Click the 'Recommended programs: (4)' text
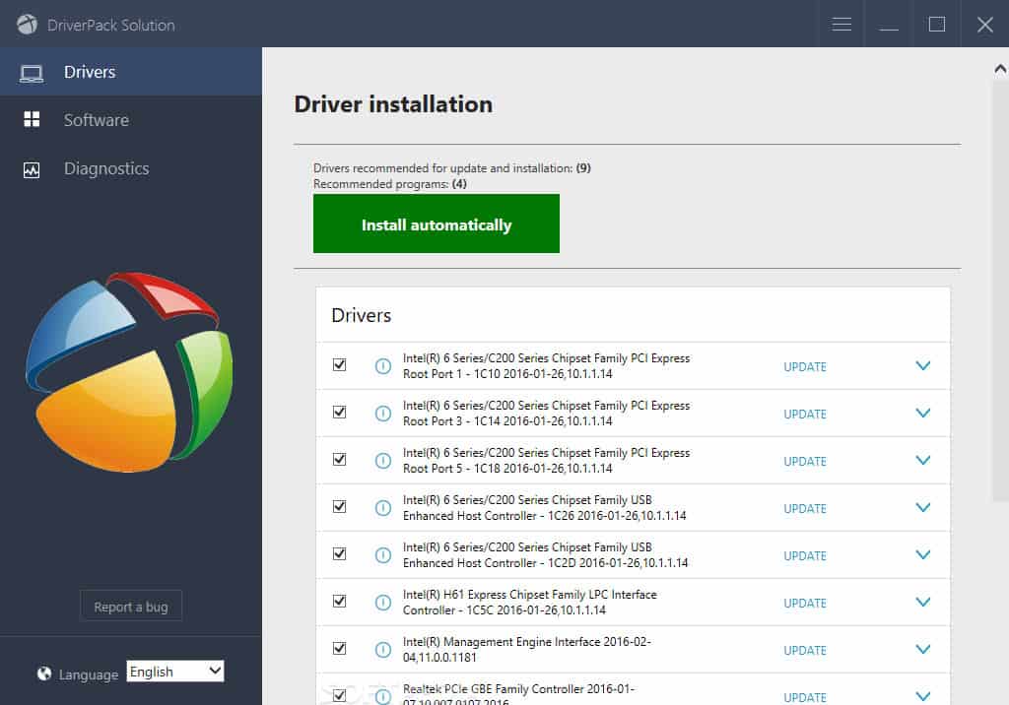The image size is (1009, 705). [x=390, y=184]
